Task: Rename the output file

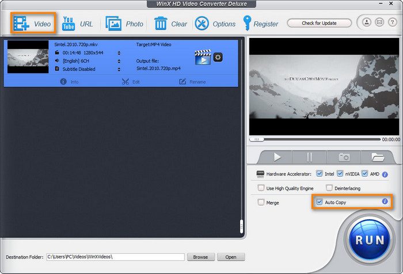Action: 192,82
